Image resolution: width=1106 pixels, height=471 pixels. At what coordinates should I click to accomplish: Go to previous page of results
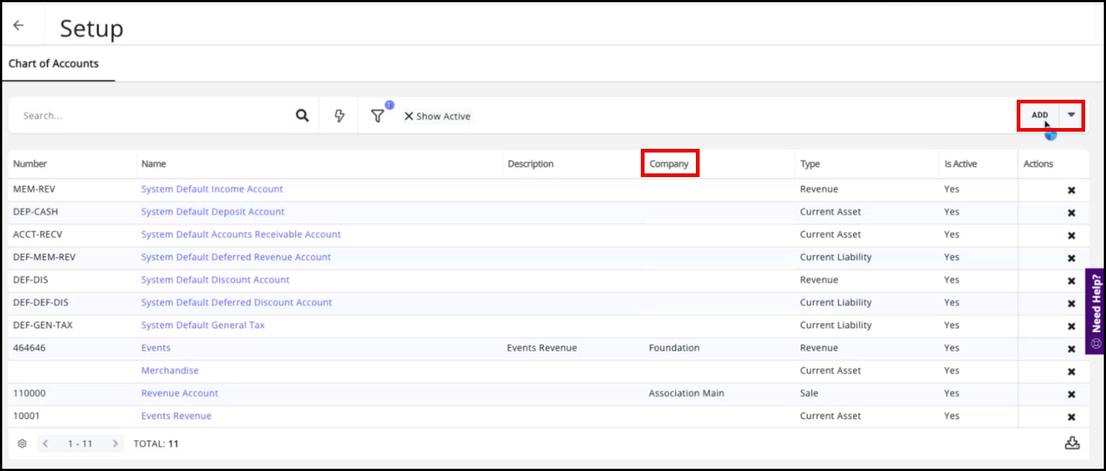coord(45,443)
